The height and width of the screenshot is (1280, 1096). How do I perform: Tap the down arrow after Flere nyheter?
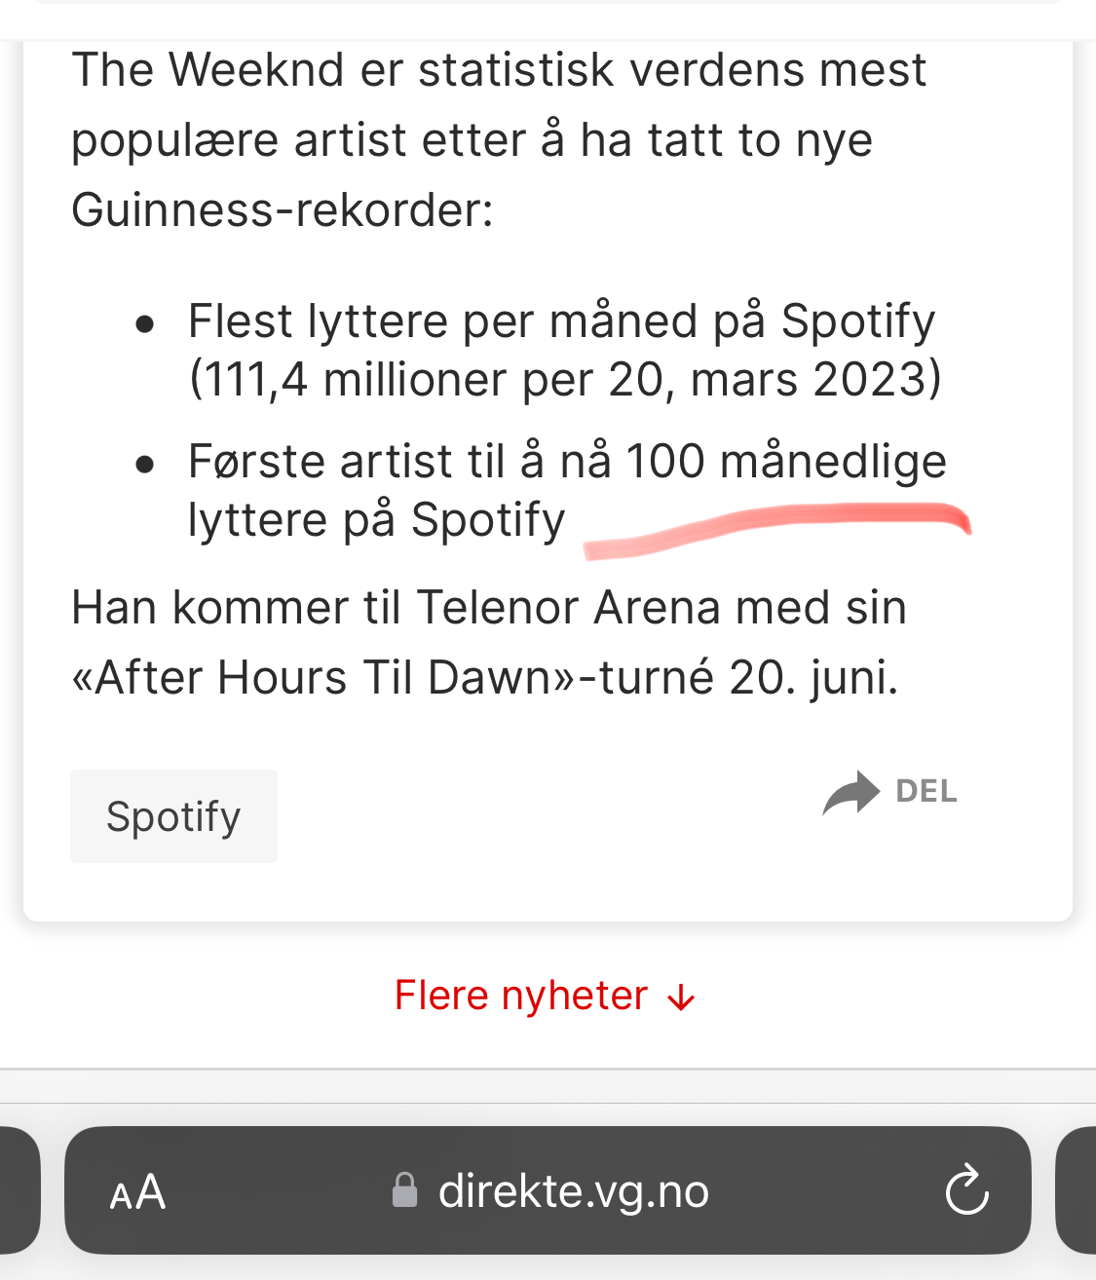(x=680, y=998)
